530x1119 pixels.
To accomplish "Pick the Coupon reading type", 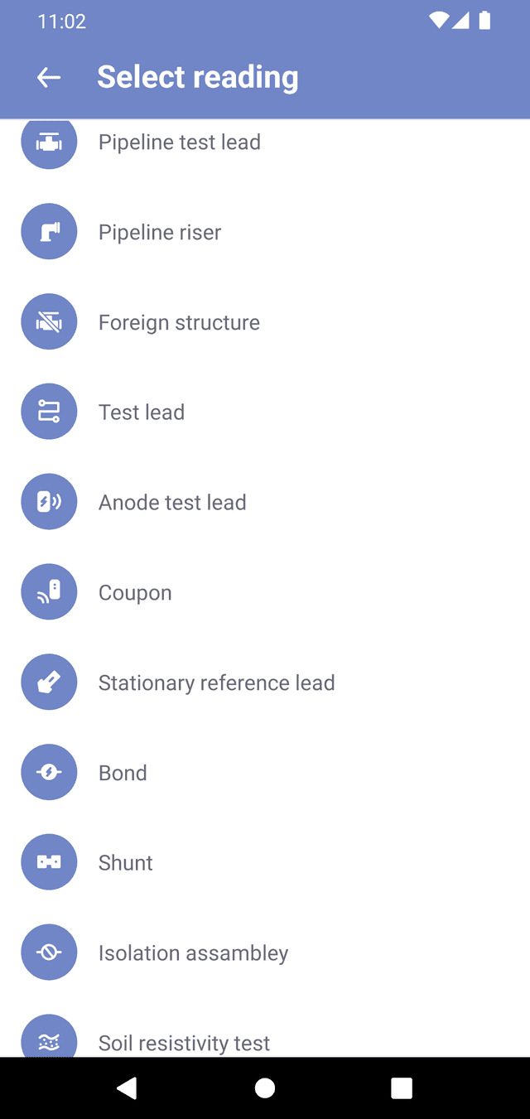I will tap(135, 592).
